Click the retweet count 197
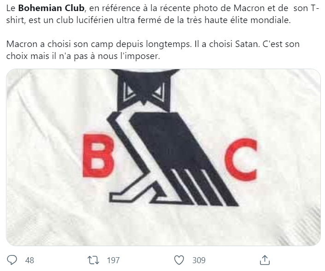This screenshot has height=271, width=325. pos(113,260)
